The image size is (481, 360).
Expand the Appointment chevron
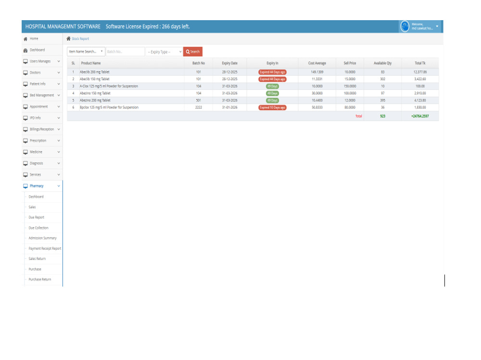click(x=59, y=107)
